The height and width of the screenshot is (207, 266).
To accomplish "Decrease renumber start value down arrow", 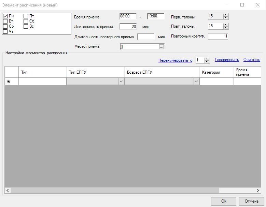I will pyautogui.click(x=207, y=62).
